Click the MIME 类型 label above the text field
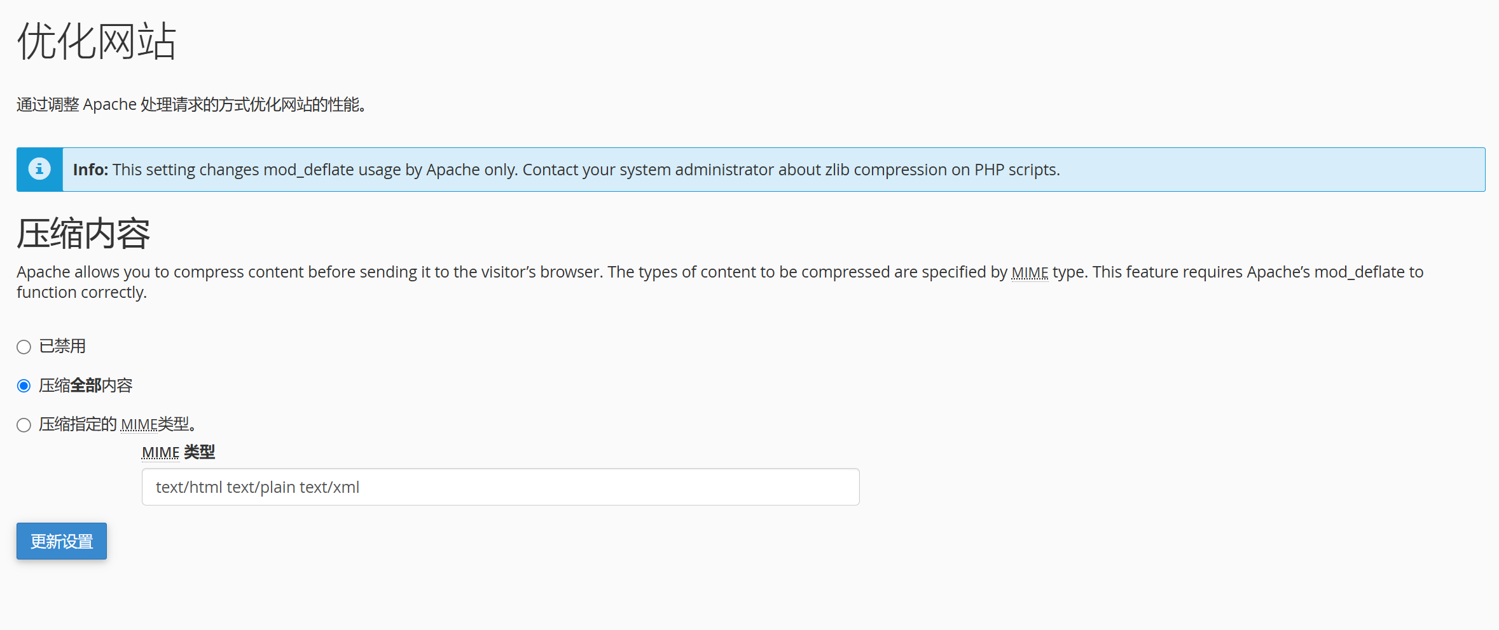Screen dimensions: 1499x630 click(x=178, y=452)
